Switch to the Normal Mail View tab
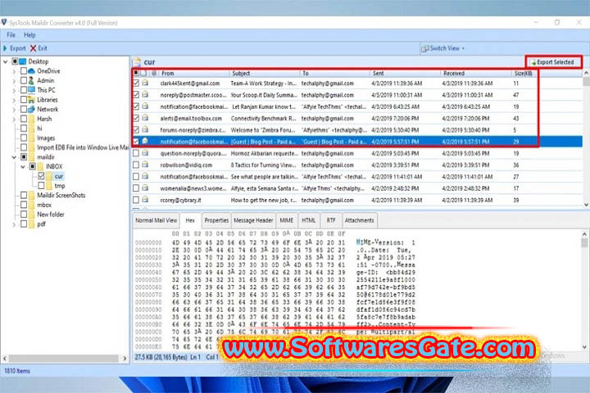The image size is (590, 393). click(156, 220)
